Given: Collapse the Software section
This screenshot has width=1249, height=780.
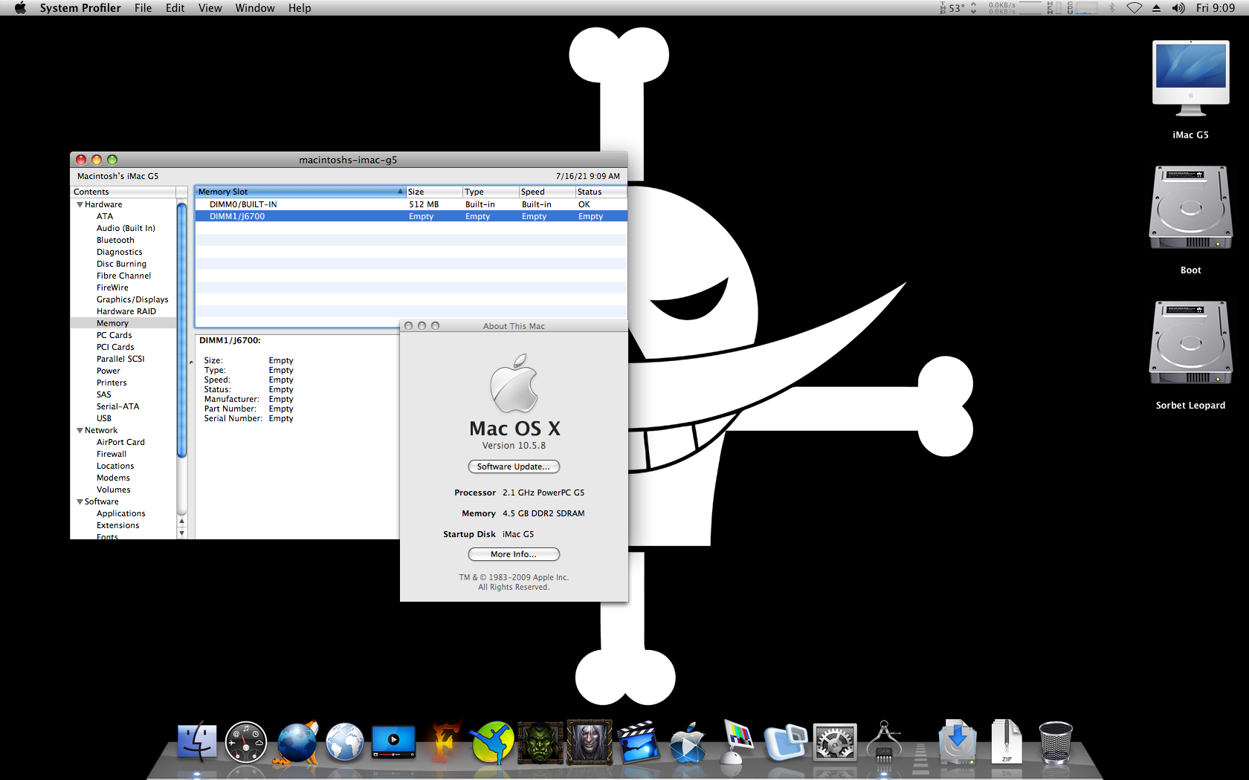Looking at the screenshot, I should [x=80, y=501].
